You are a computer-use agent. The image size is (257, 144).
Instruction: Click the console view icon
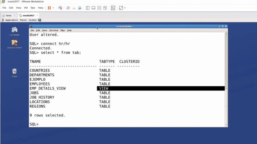click(113, 8)
